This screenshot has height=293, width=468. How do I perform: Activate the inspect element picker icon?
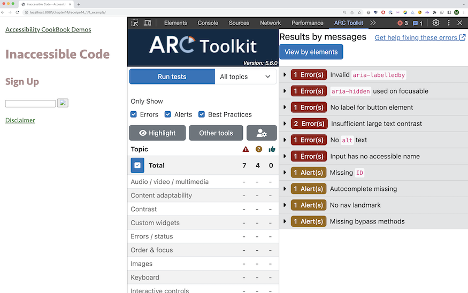click(135, 23)
